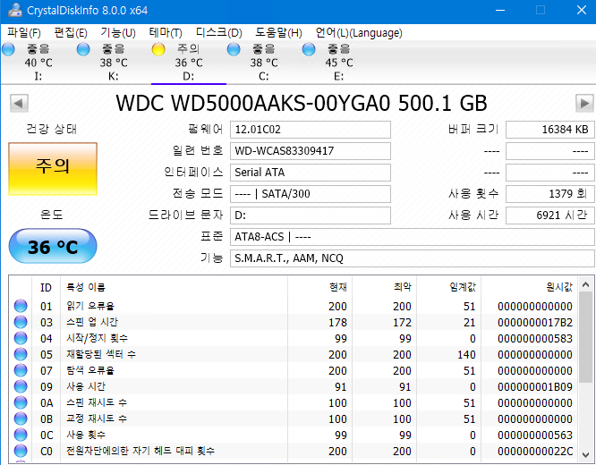Click scroll up arrow in attribute list
The image size is (596, 465).
pyautogui.click(x=586, y=284)
